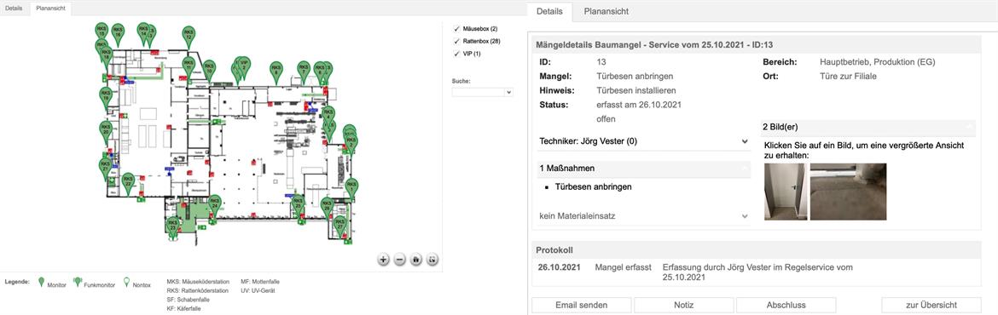Open the left panel's Details tab
Screen dimensions: 998x315
[14, 8]
